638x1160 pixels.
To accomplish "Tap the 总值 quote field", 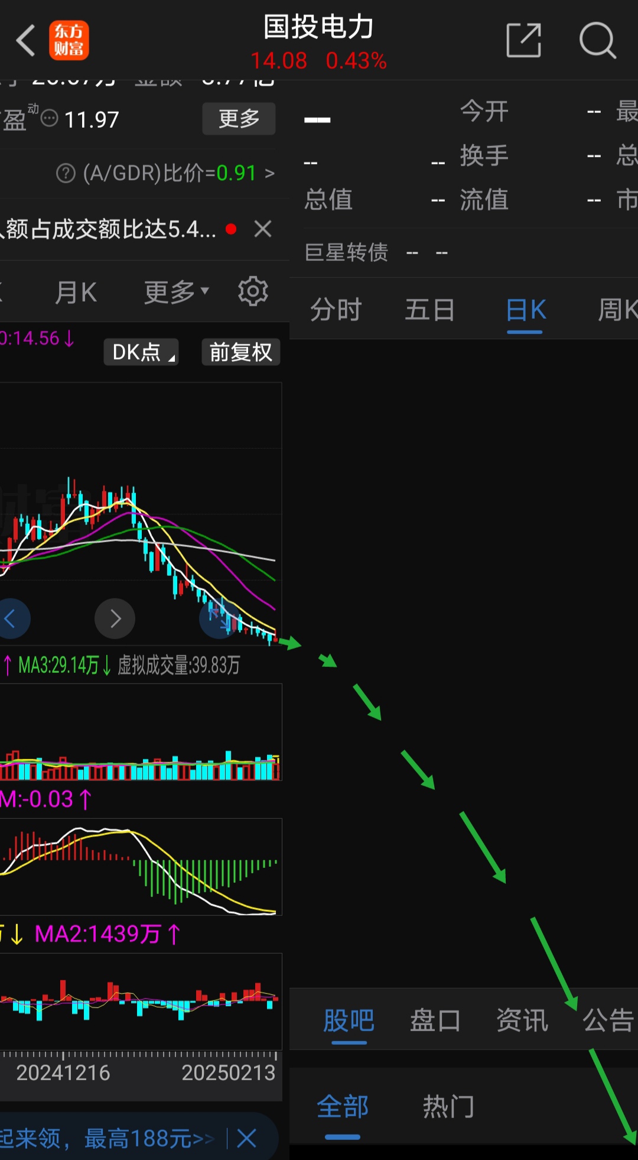I will pyautogui.click(x=375, y=200).
